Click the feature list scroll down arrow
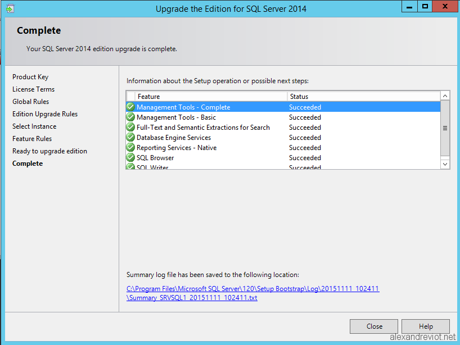The image size is (460, 345). click(445, 164)
